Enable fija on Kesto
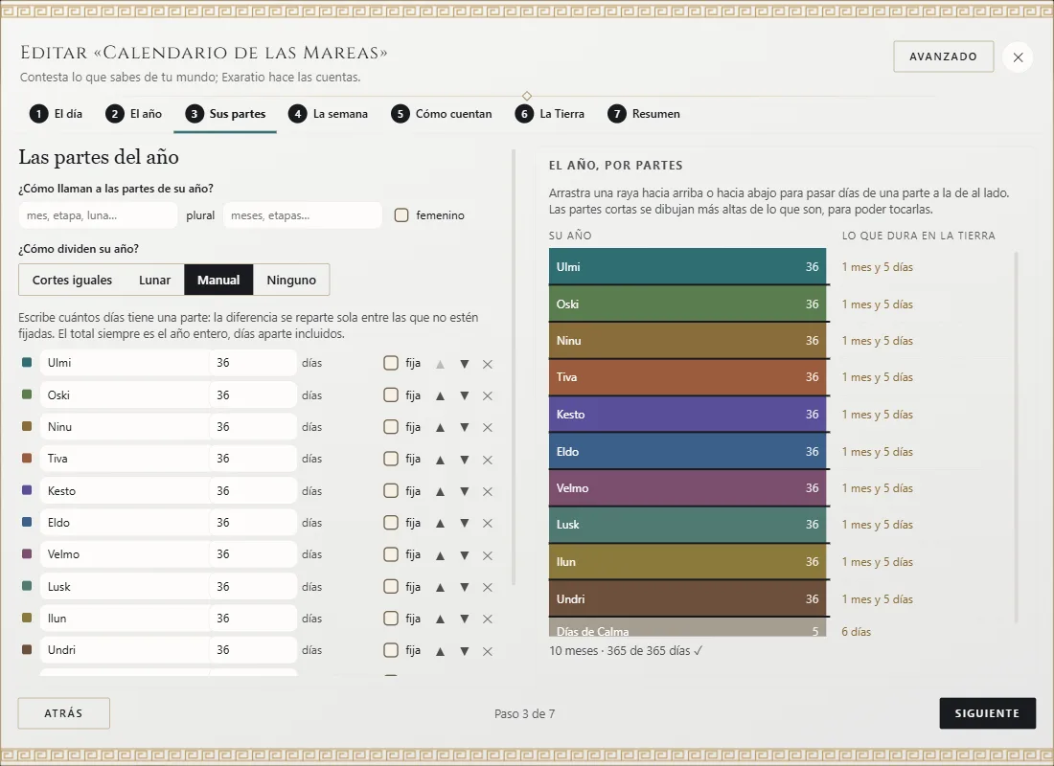Viewport: 1054px width, 766px height. tap(391, 490)
